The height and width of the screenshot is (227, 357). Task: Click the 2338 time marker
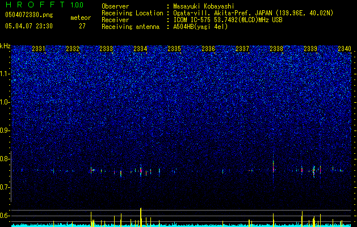click(x=276, y=49)
